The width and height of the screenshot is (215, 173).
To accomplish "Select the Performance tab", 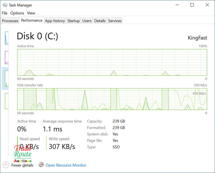I will pyautogui.click(x=32, y=20).
